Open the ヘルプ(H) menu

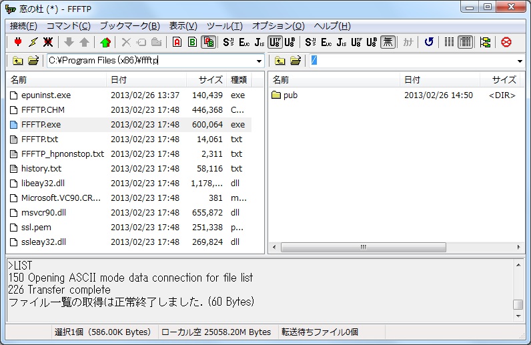332,26
